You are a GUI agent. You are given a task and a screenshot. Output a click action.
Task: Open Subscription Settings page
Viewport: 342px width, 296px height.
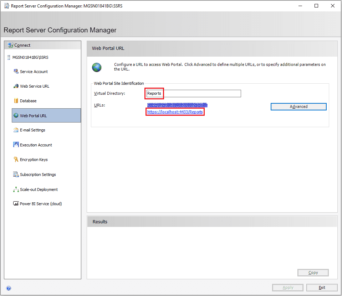tap(37, 175)
